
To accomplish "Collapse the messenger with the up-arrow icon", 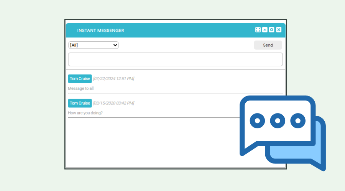I will coord(264,29).
